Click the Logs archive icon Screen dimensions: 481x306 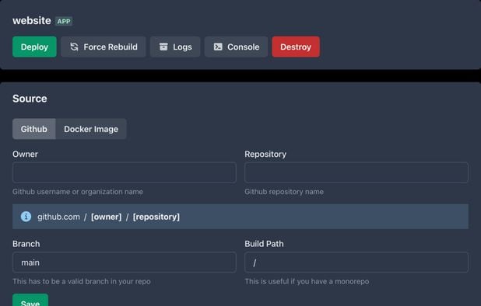163,47
